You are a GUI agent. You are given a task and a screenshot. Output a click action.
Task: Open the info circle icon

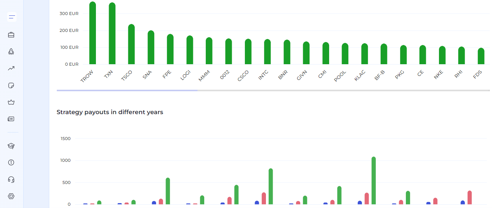[11, 163]
